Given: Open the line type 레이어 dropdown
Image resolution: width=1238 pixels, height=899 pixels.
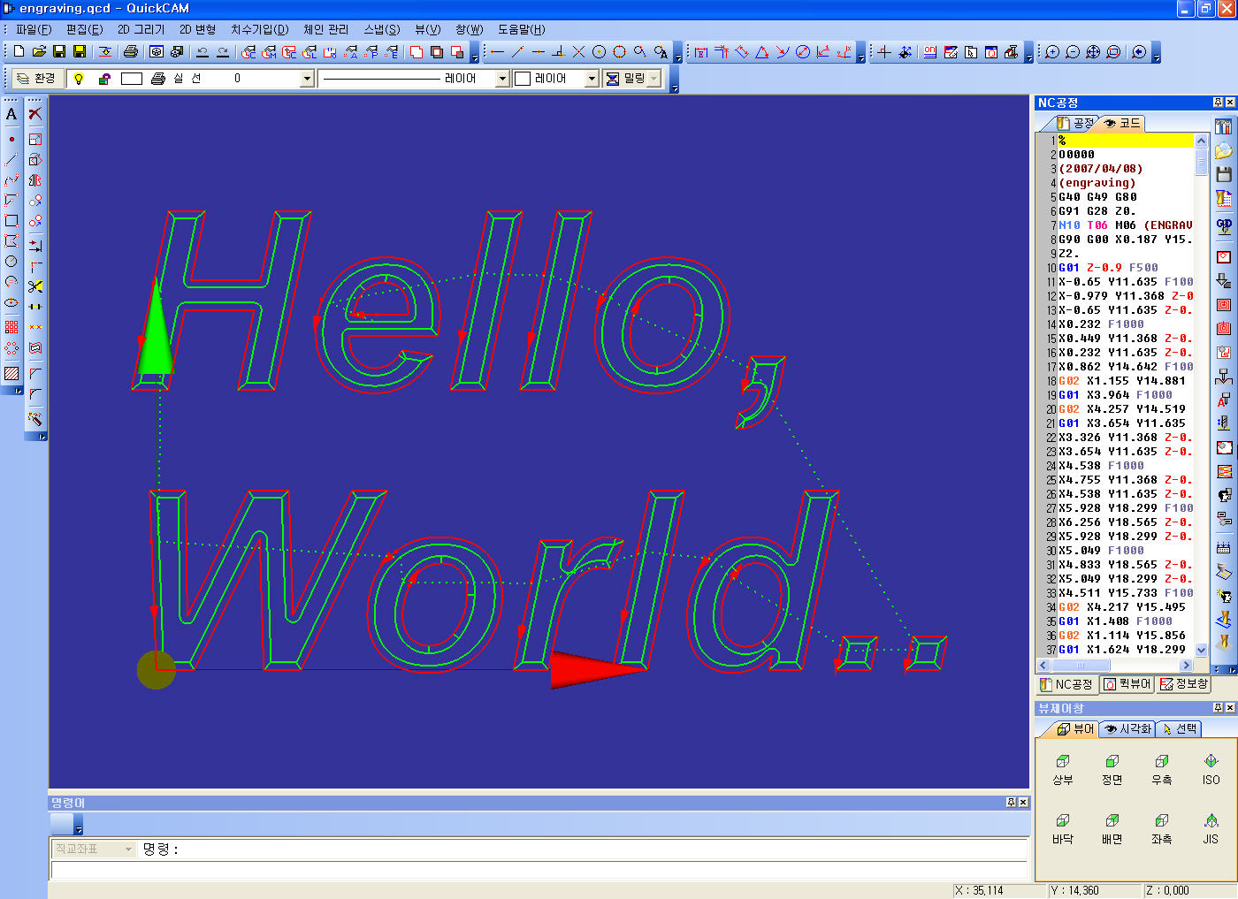Looking at the screenshot, I should [x=503, y=79].
